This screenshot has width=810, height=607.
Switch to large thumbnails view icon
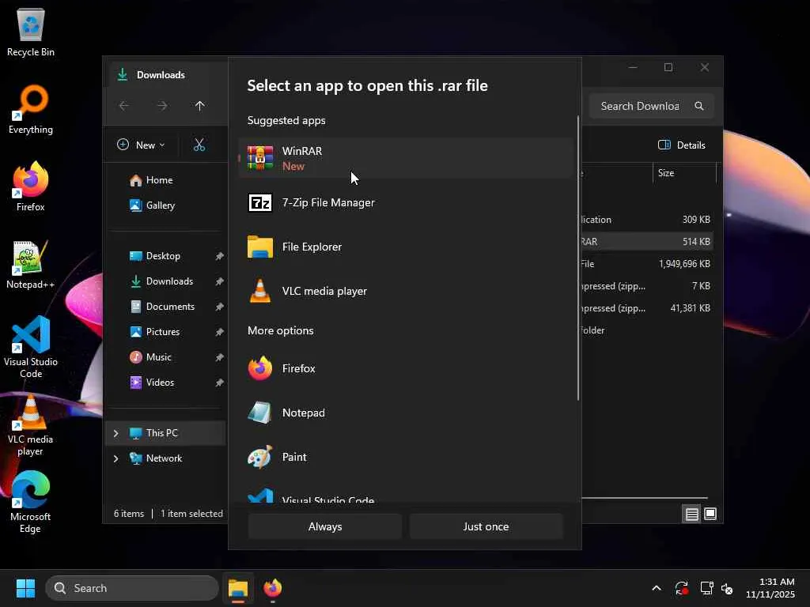(x=710, y=514)
